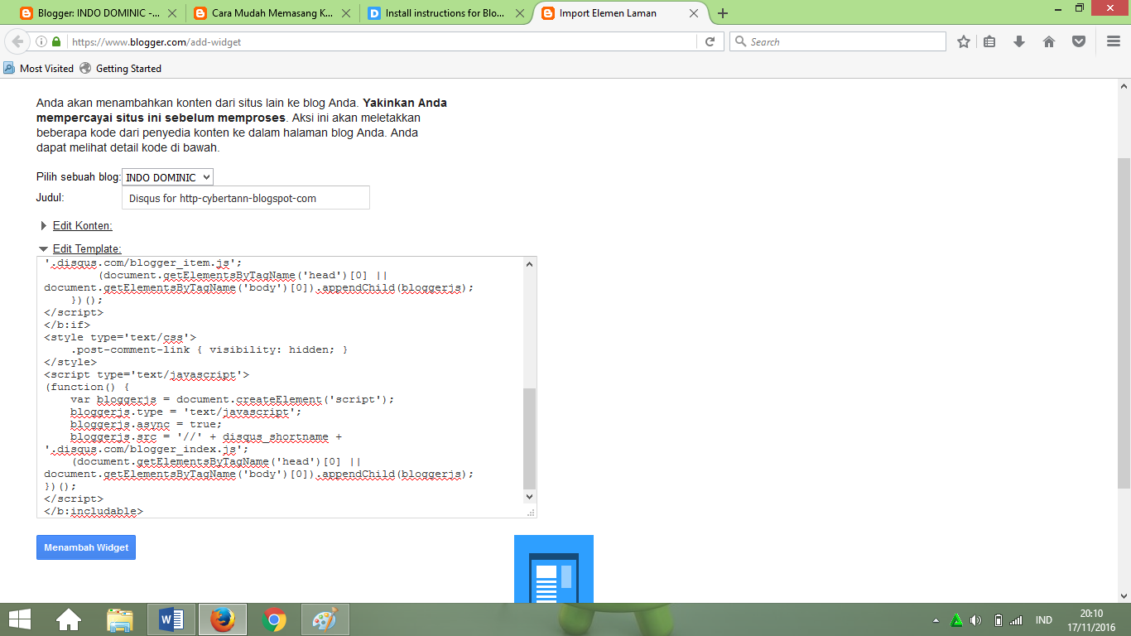Click the green triangle tray icon

[x=956, y=620]
